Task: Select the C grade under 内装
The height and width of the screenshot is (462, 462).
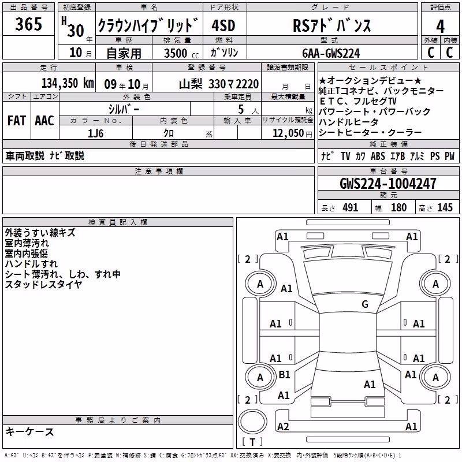Action: coord(449,53)
